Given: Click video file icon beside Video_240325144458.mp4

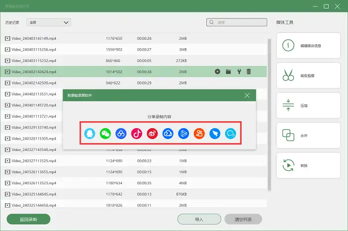Looking at the screenshot, I should tap(7, 205).
